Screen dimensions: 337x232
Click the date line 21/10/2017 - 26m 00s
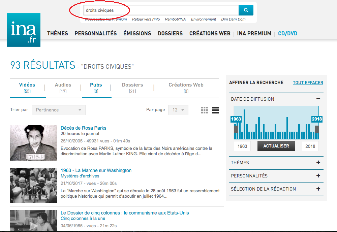pos(89,183)
